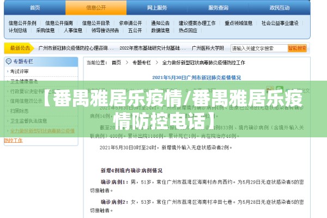
Task: Click the 确诊病例2 paragraph label
Action: (114, 202)
